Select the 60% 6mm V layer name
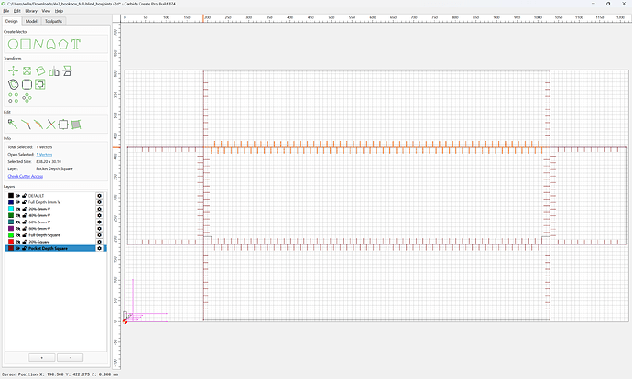The height and width of the screenshot is (379, 632). (39, 222)
